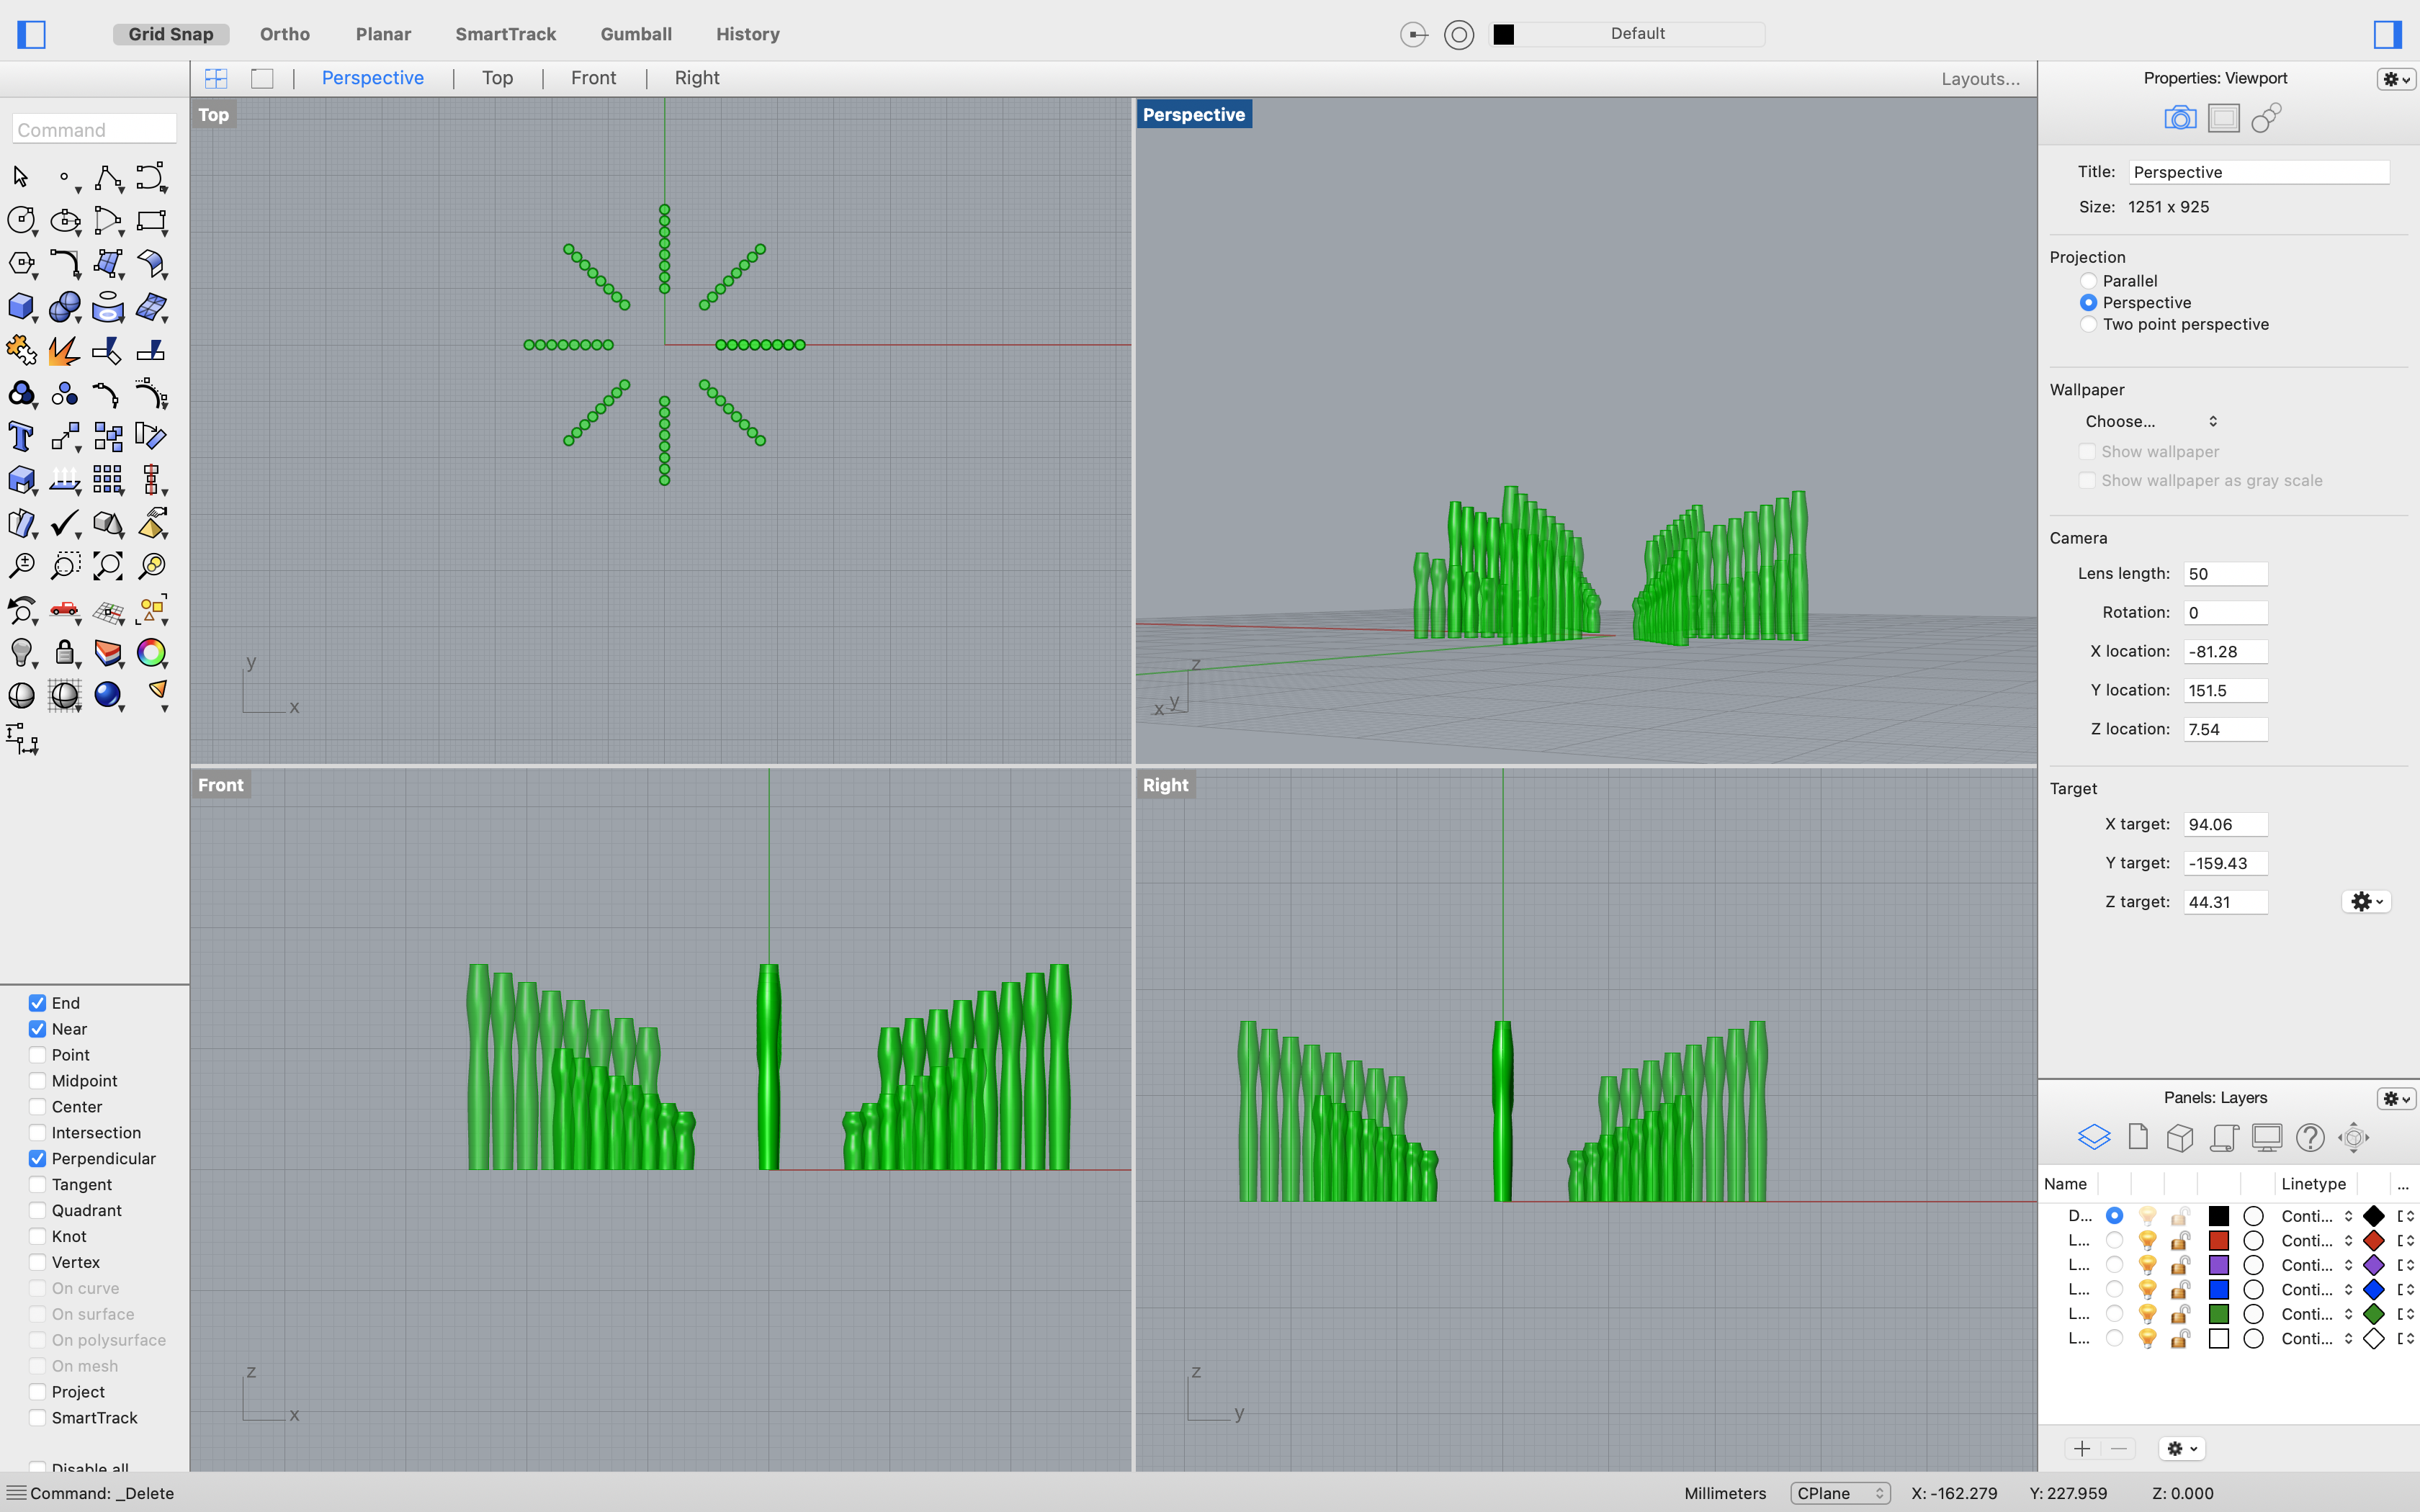2420x1512 pixels.
Task: Open the Layers panel gear menu
Action: coord(2396,1098)
